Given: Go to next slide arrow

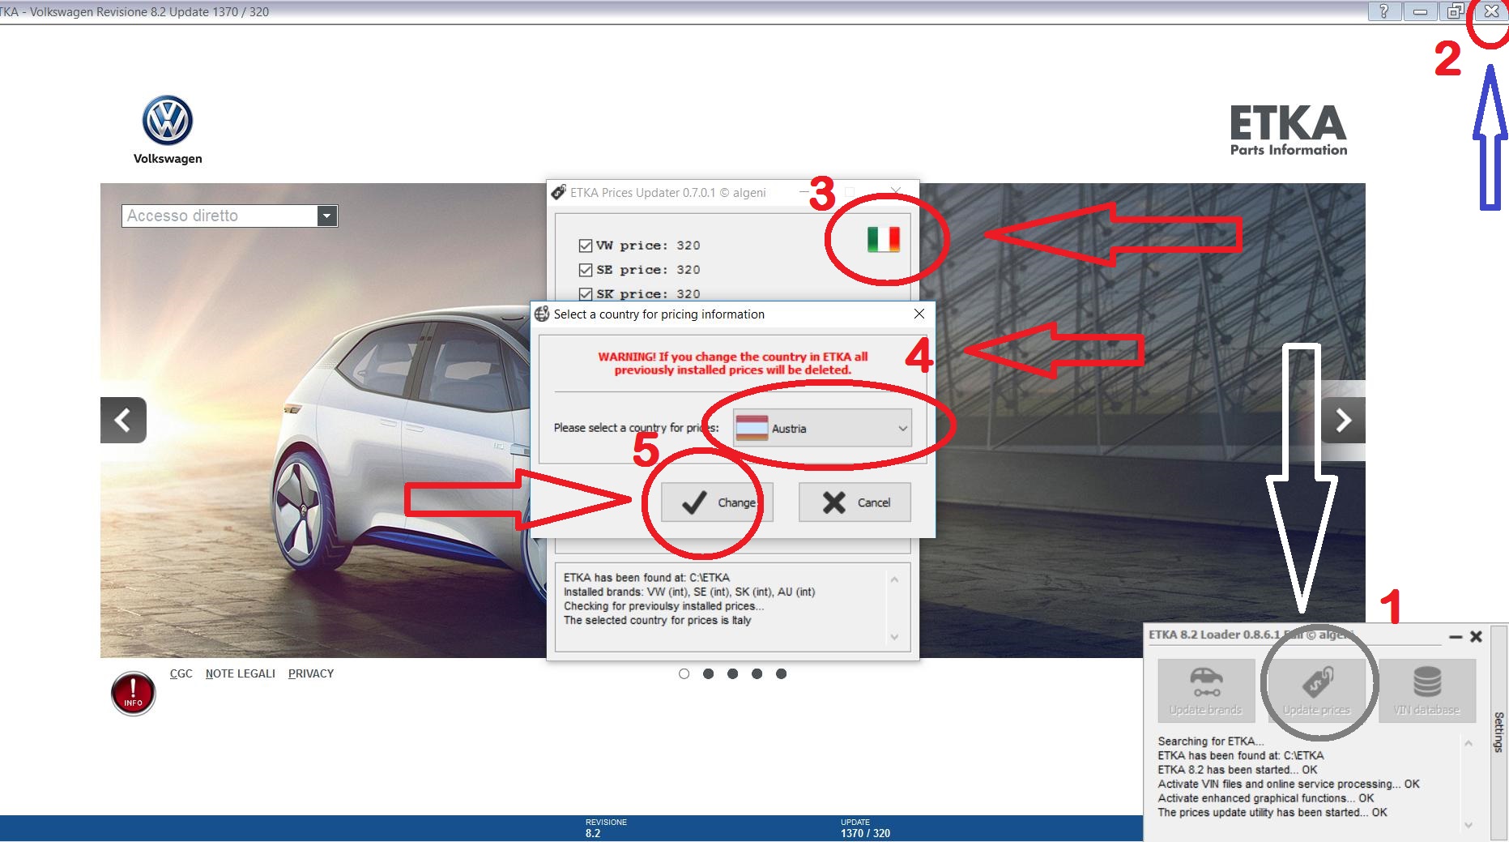Looking at the screenshot, I should coord(1343,420).
